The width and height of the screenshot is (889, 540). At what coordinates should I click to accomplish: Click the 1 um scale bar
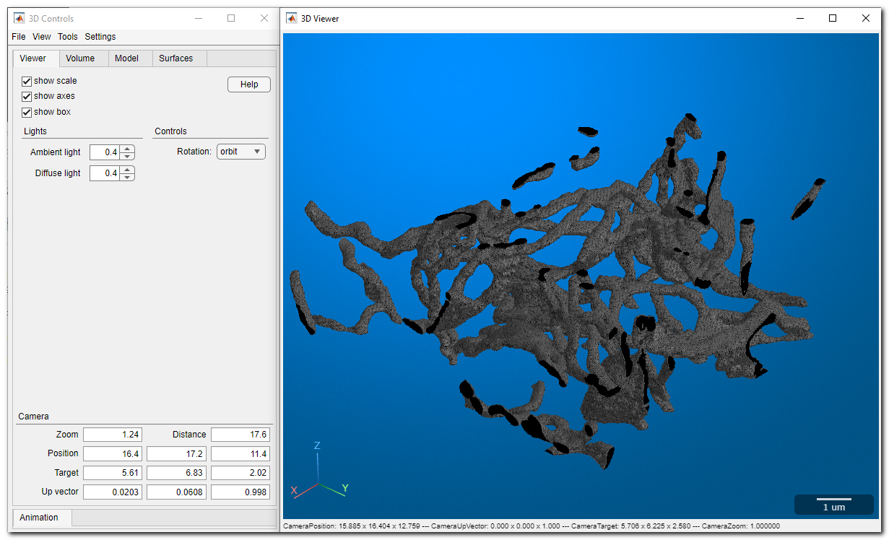coord(833,504)
